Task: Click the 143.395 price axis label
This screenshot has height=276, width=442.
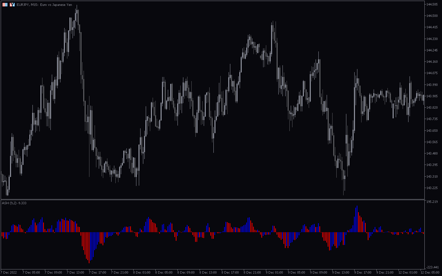Action: click(x=432, y=165)
